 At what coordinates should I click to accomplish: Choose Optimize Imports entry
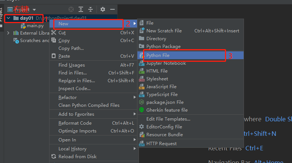pos(93,131)
